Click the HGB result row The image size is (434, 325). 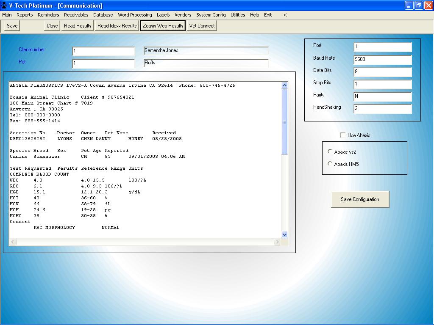[x=75, y=192]
